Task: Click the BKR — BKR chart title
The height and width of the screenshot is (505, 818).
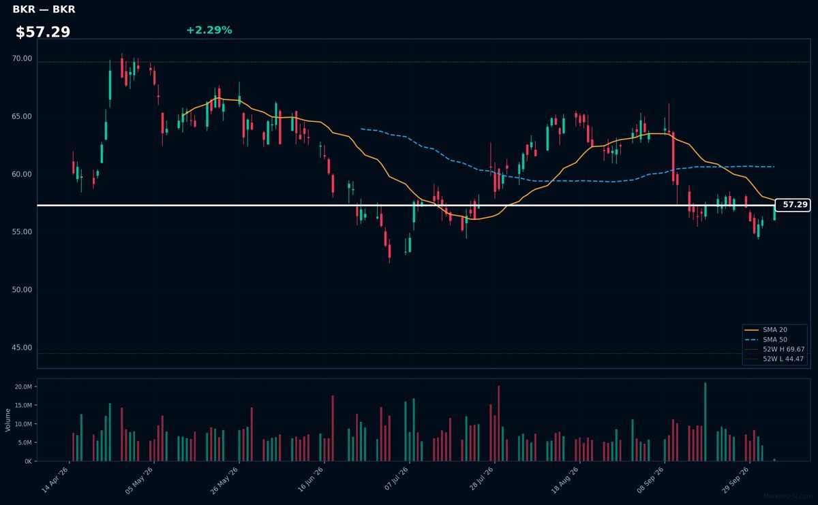Action: point(44,10)
